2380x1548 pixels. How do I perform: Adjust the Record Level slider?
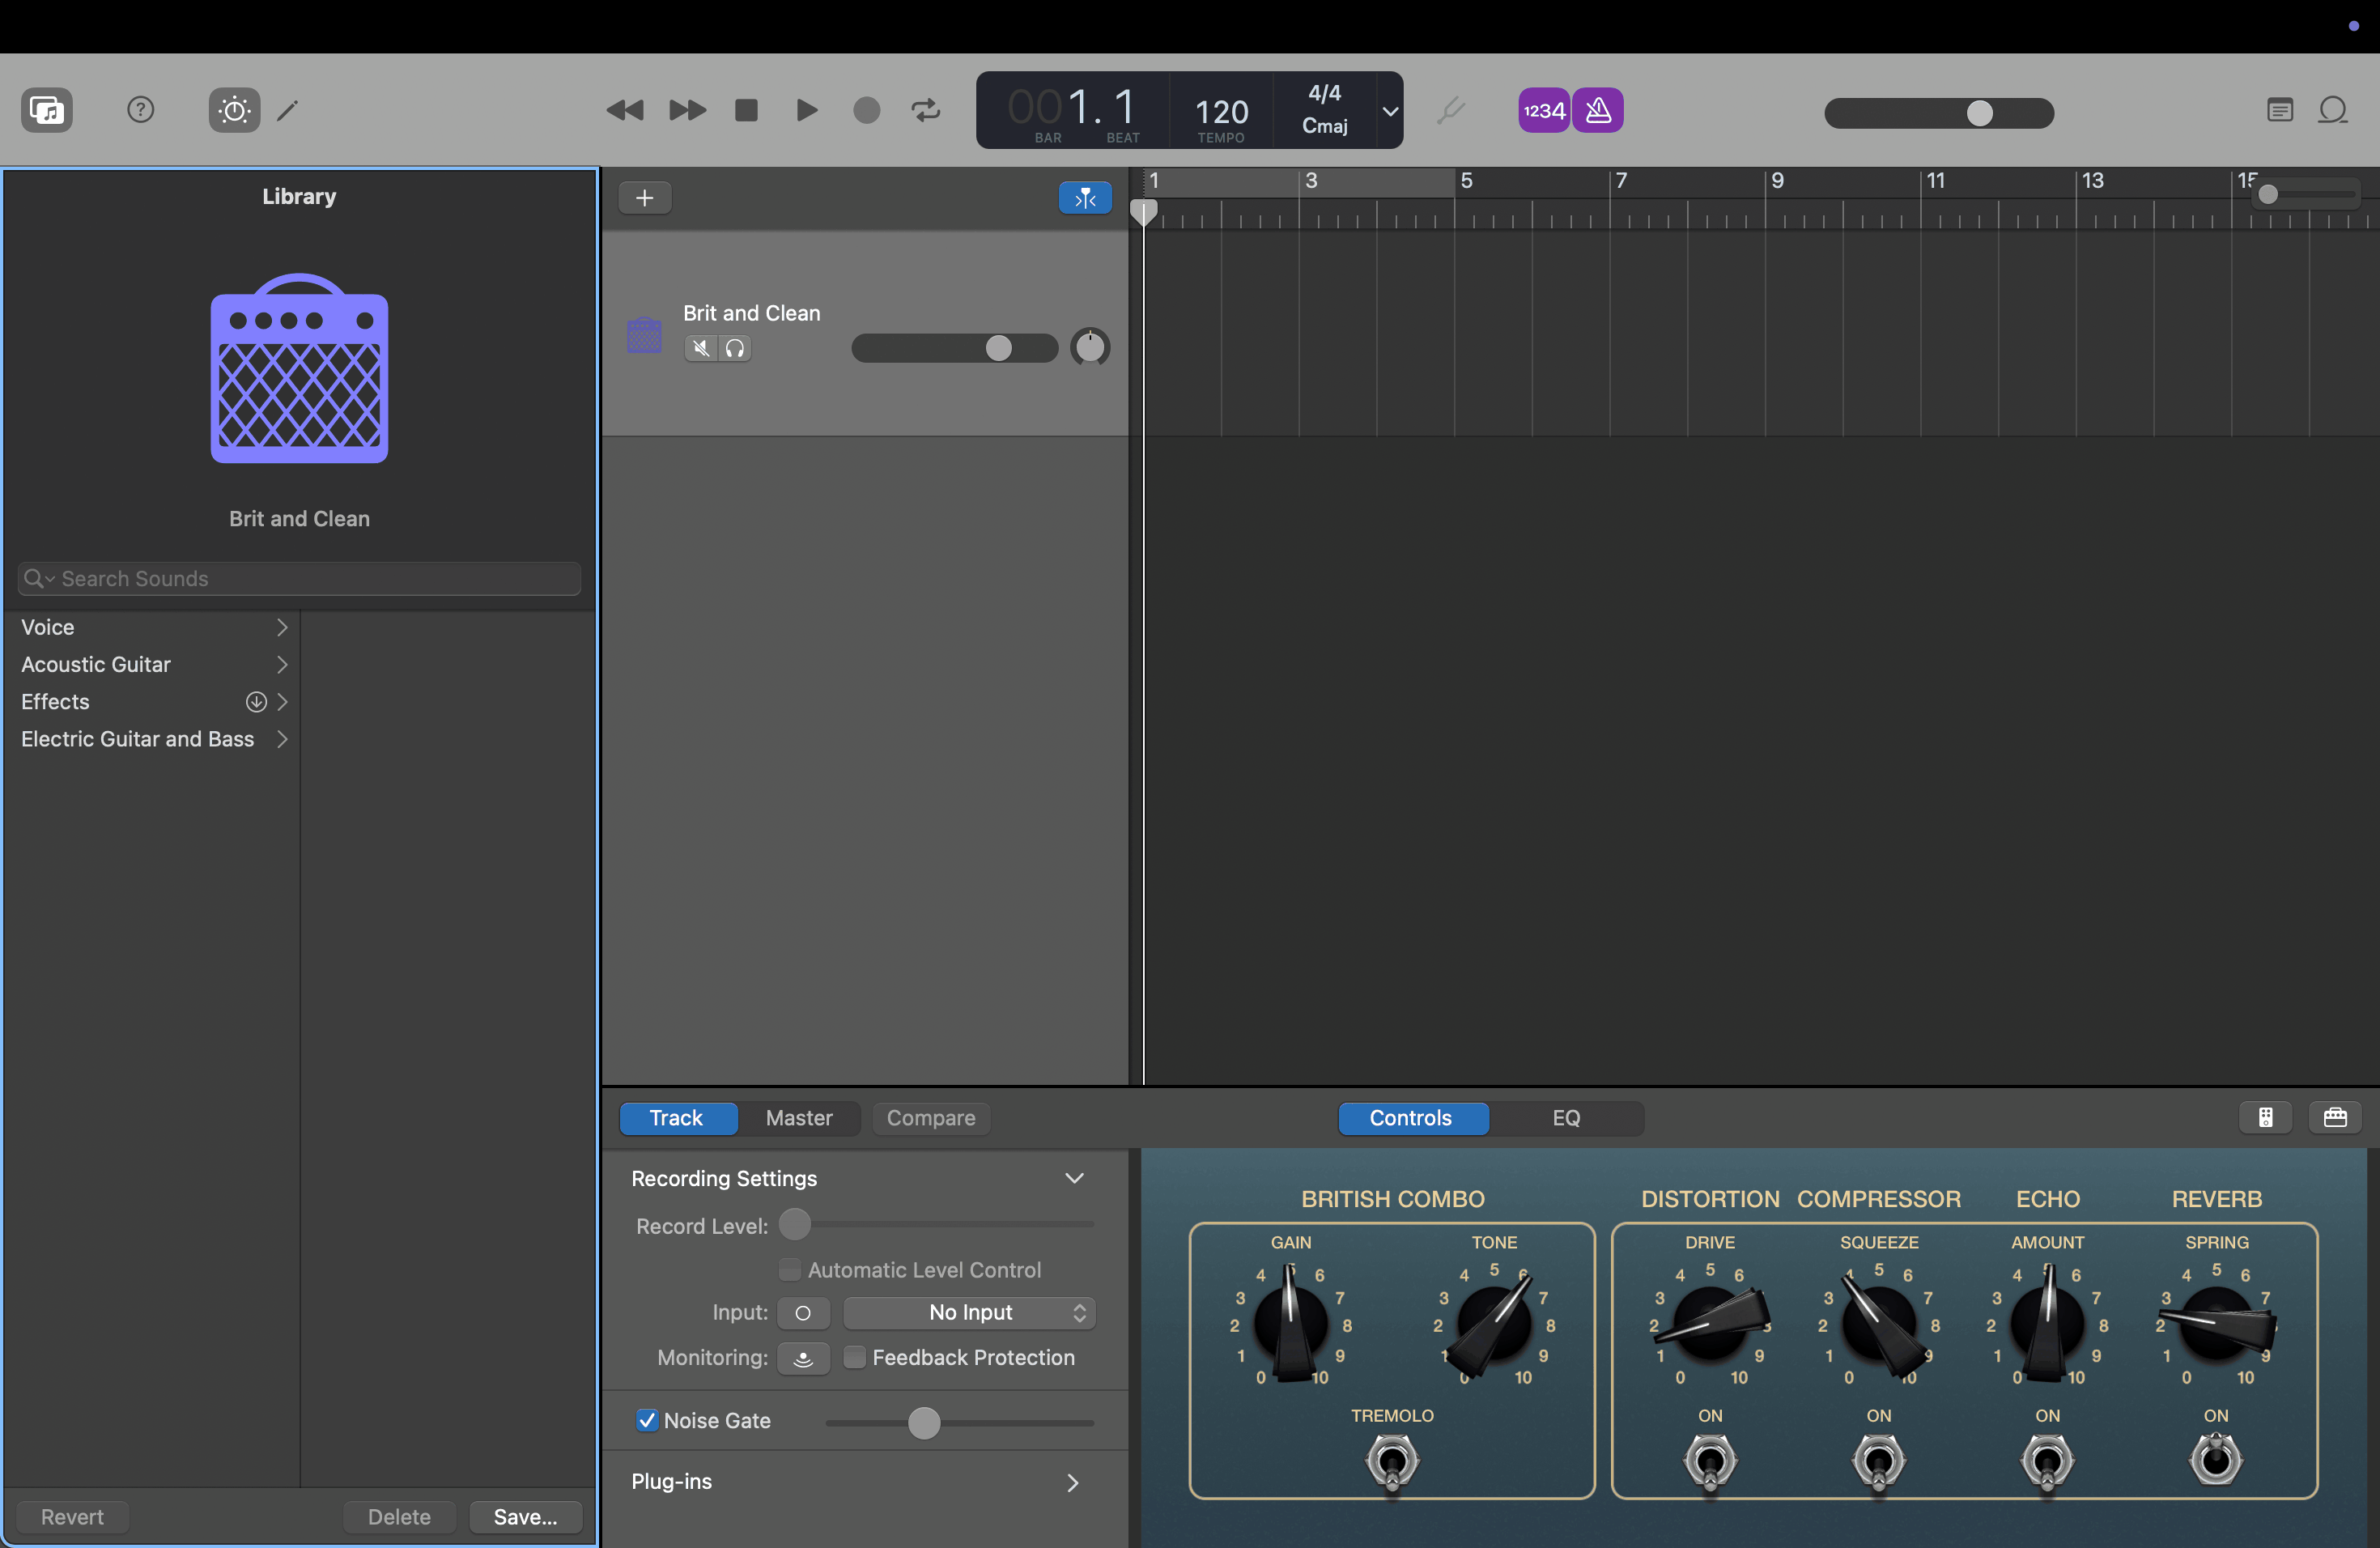[795, 1224]
